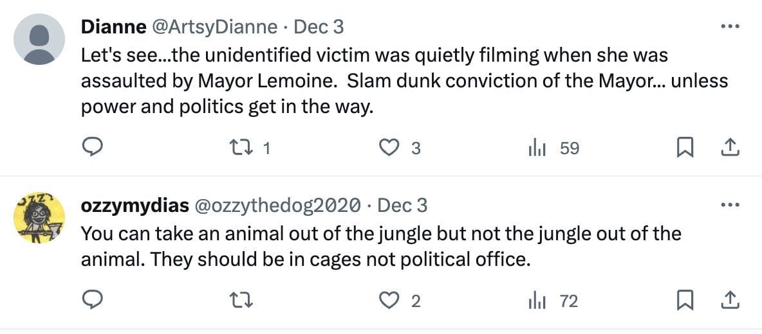Image resolution: width=762 pixels, height=334 pixels.
Task: Bookmark the ozzymydias tweet
Action: (683, 301)
